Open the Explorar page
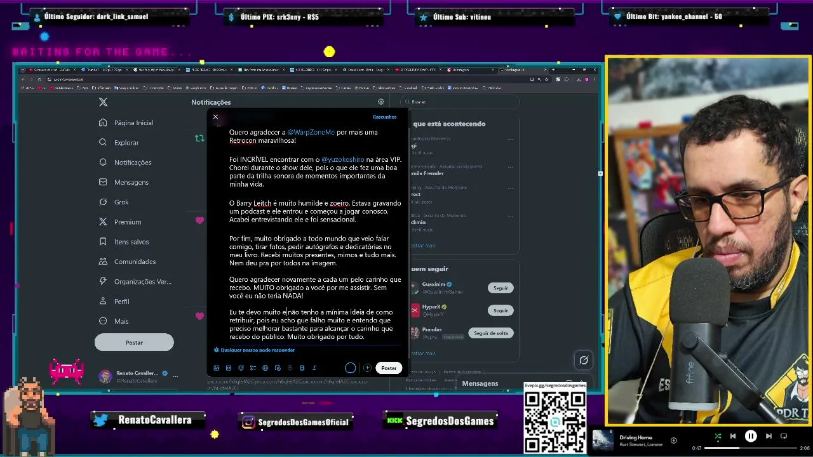Image resolution: width=813 pixels, height=457 pixels. (119, 143)
